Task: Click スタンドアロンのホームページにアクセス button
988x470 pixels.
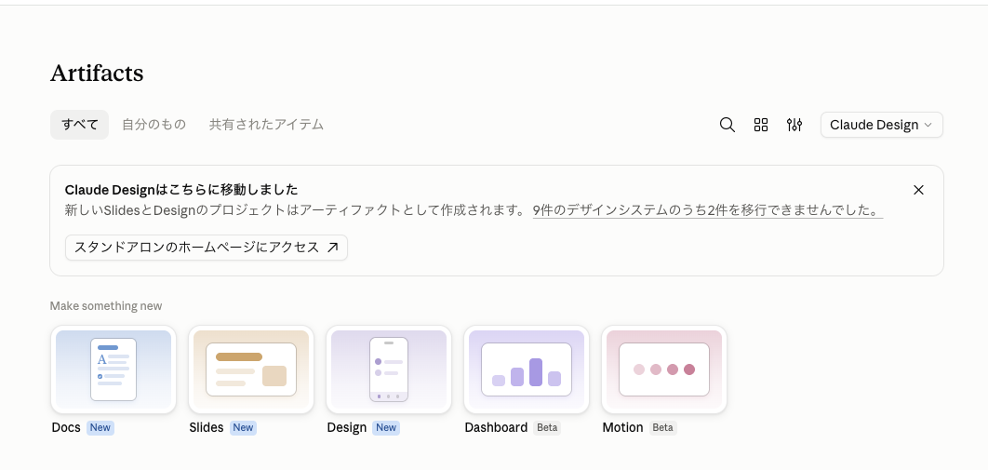Action: pyautogui.click(x=206, y=248)
